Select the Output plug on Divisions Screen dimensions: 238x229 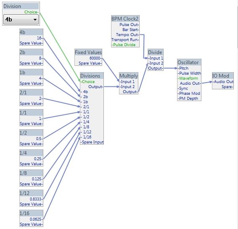(x=96, y=87)
